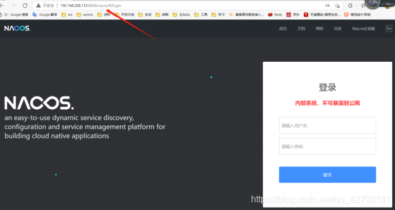
Task: Open the 学习 bookmark folder
Action: coord(218,15)
